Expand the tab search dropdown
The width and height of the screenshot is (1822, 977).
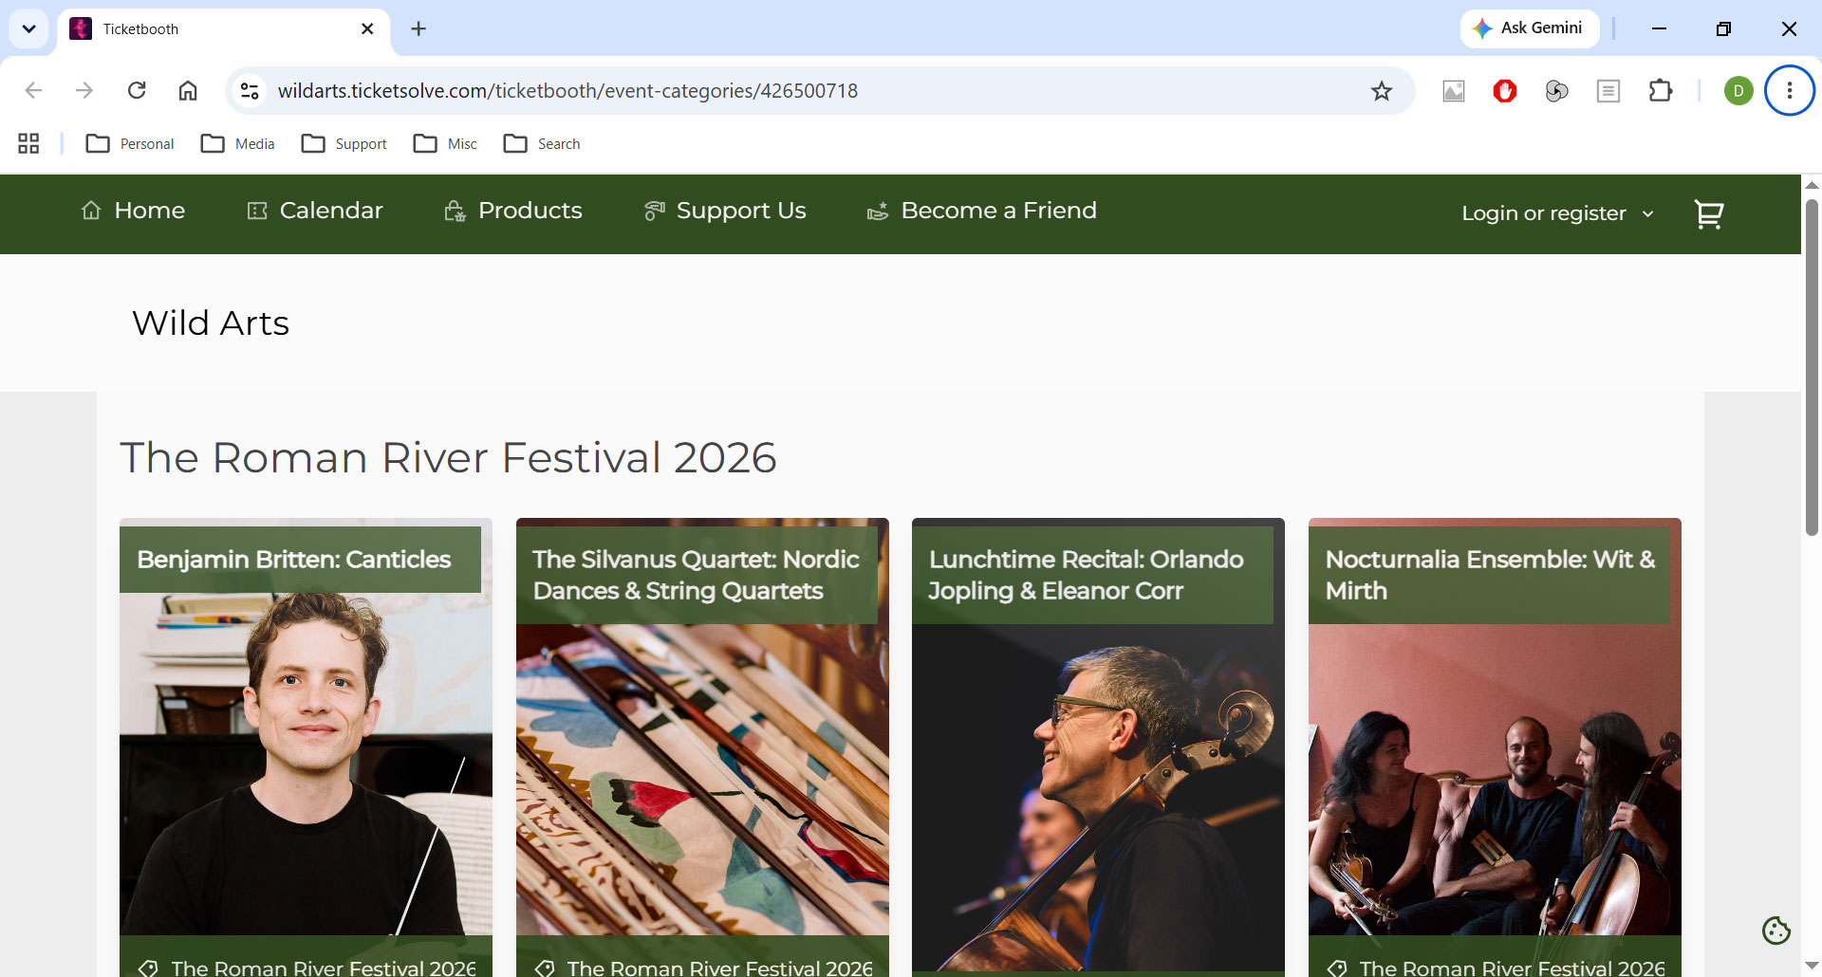click(28, 28)
